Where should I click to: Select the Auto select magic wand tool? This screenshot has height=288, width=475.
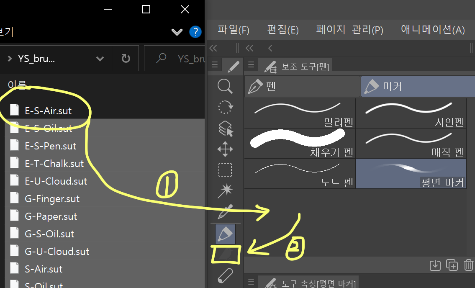(x=225, y=191)
